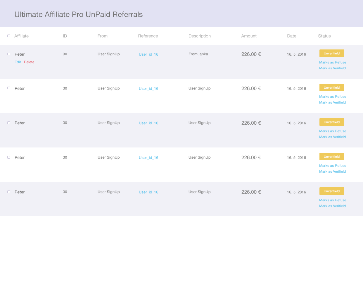363x285 pixels.
Task: Check the third Peter row's checkbox
Action: point(8,123)
